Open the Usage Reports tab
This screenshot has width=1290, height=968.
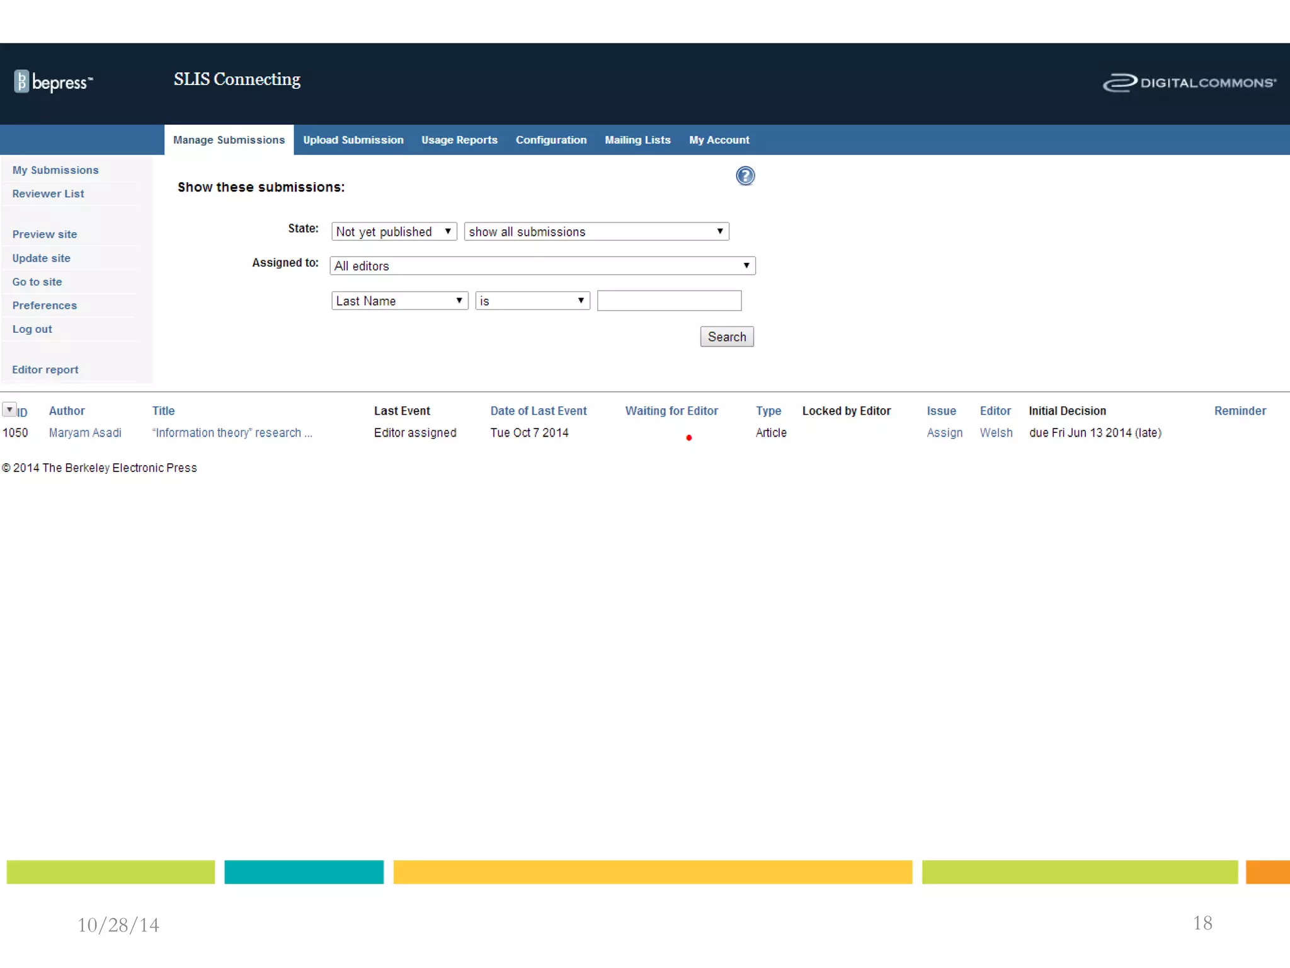(x=459, y=140)
